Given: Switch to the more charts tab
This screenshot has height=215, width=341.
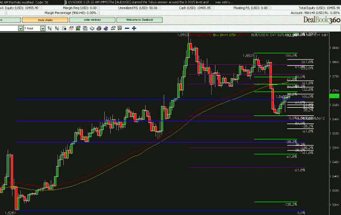Looking at the screenshot, I should tap(45, 20).
